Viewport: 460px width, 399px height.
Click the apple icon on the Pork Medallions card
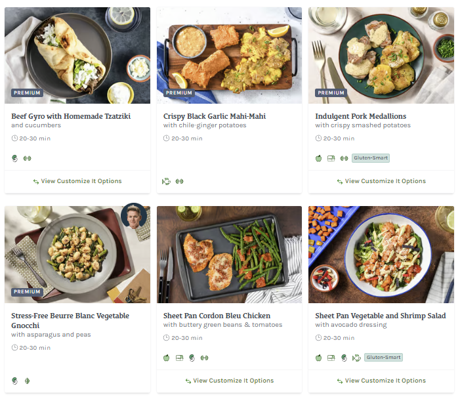coord(319,158)
